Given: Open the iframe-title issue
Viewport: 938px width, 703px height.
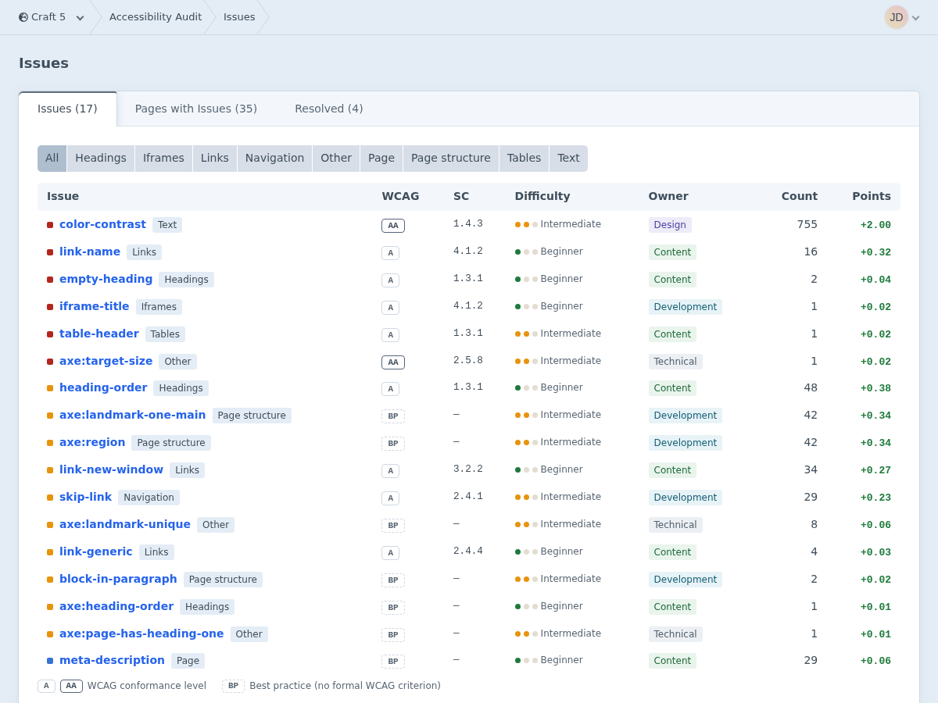Looking at the screenshot, I should (x=95, y=306).
